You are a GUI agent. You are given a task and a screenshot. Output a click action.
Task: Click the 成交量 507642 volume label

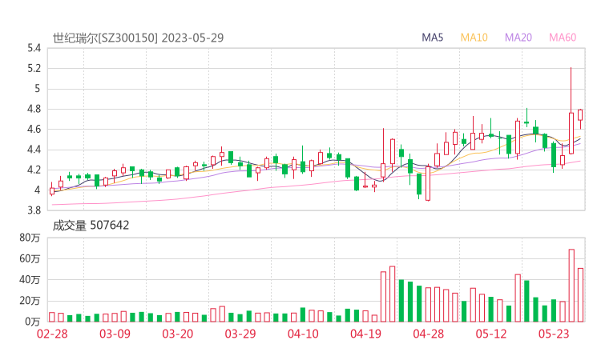[x=91, y=226]
